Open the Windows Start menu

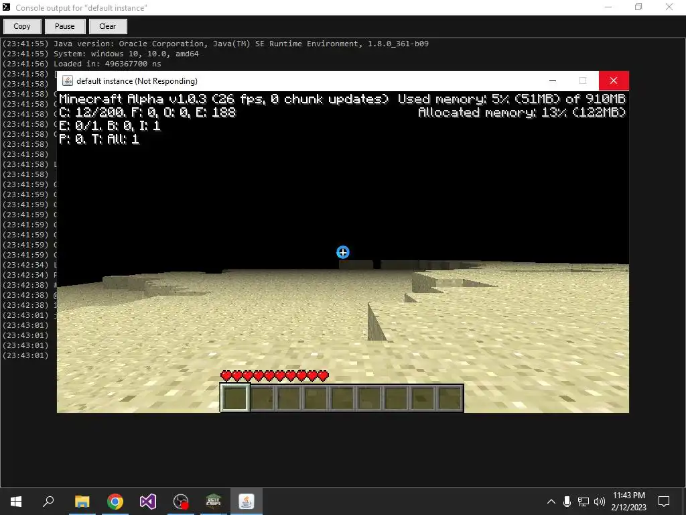[16, 502]
